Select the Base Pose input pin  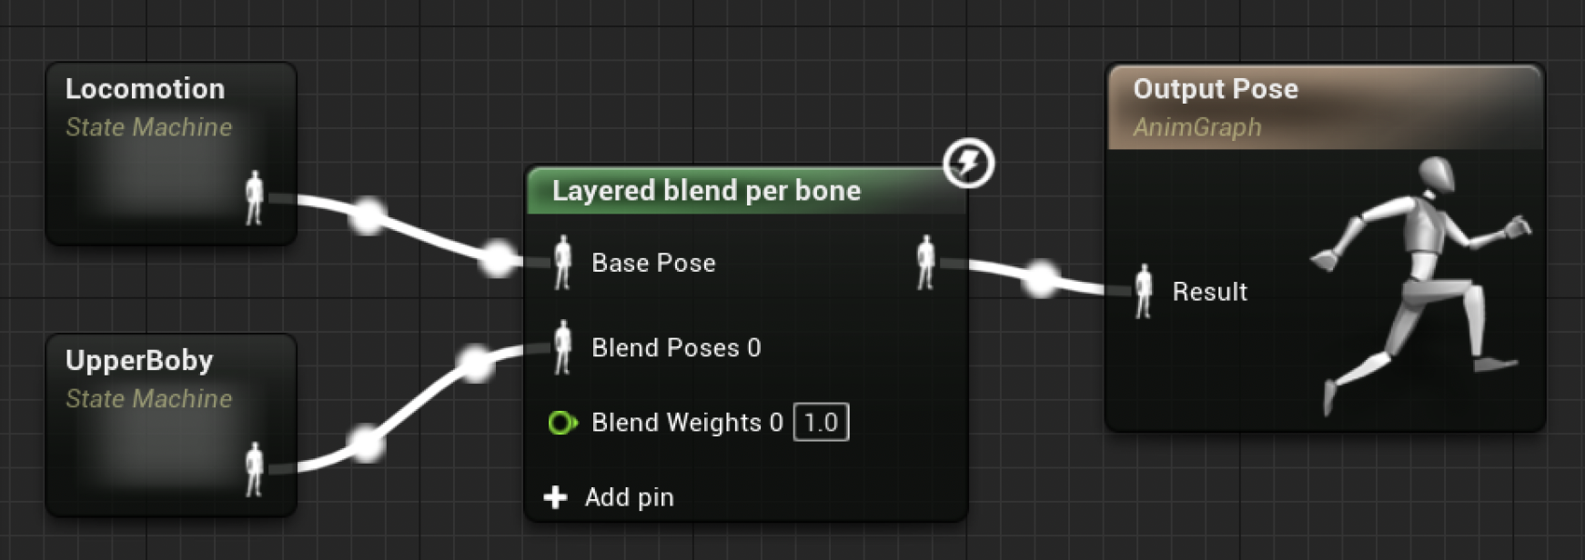(x=562, y=263)
